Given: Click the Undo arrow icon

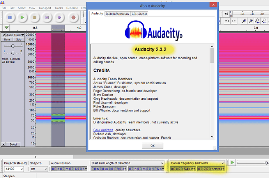Looking at the screenshot, I should click(x=227, y=21).
